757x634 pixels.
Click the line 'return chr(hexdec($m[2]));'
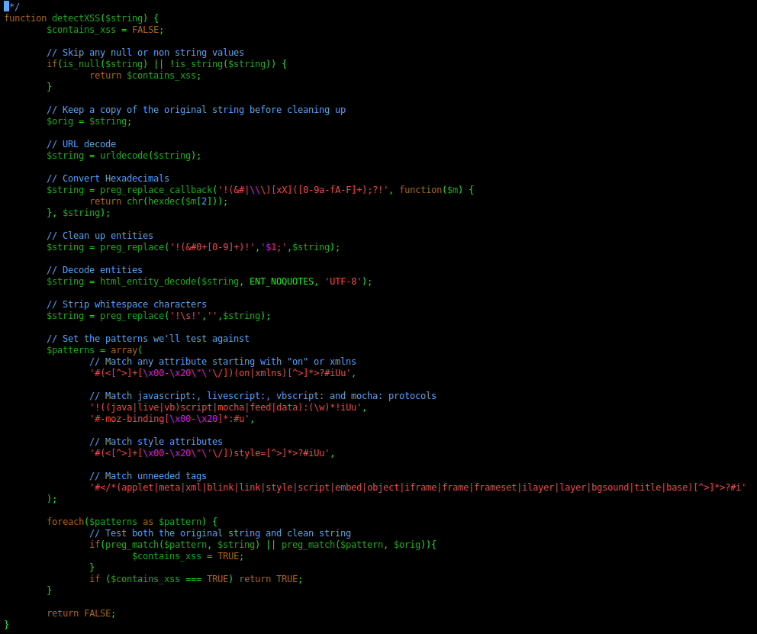159,201
